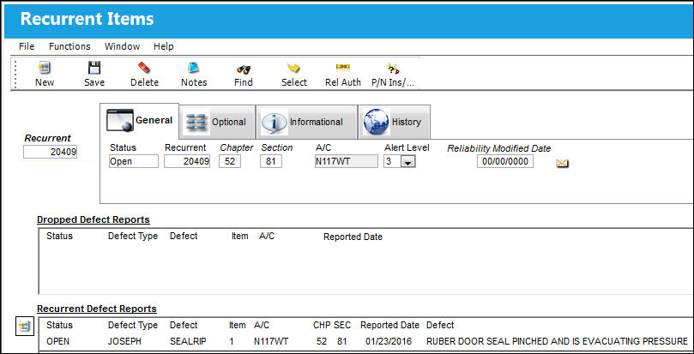Click the P/N Ins toolbar icon
Viewport: 694px width, 354px height.
click(x=393, y=69)
